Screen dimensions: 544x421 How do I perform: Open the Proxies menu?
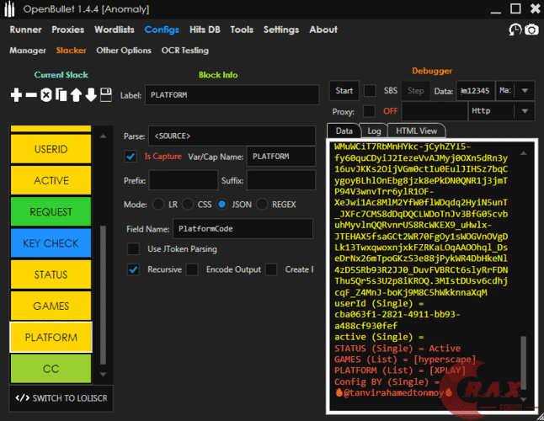pos(68,29)
